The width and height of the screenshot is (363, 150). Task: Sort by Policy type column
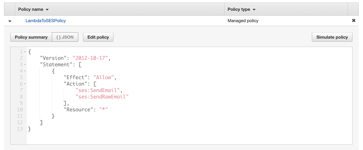pos(242,9)
